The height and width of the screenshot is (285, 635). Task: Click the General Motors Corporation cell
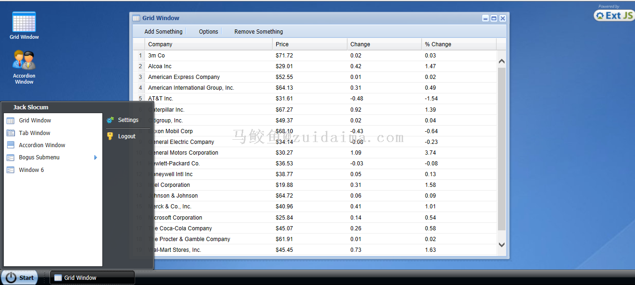[209, 153]
